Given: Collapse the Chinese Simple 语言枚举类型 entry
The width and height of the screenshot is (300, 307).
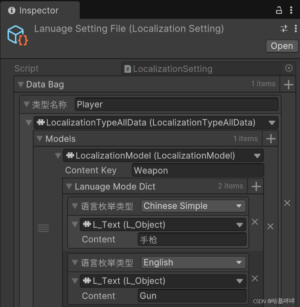Looking at the screenshot, I should coord(75,206).
